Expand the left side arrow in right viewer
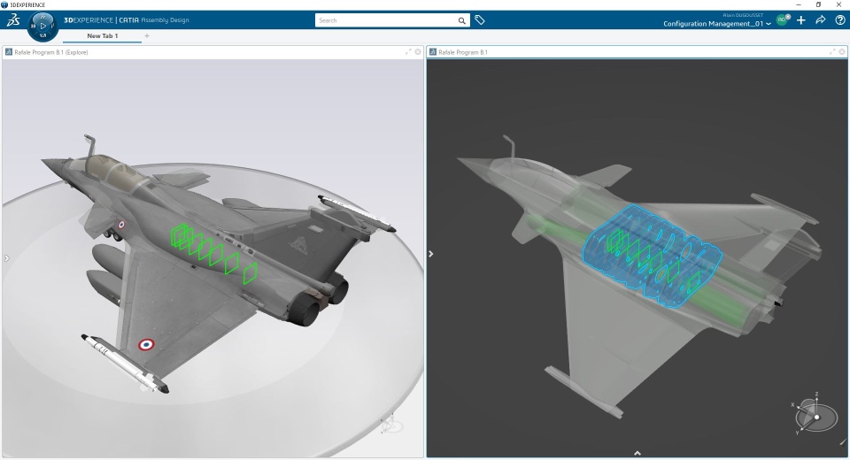Viewport: 850px width, 460px height. click(x=430, y=254)
